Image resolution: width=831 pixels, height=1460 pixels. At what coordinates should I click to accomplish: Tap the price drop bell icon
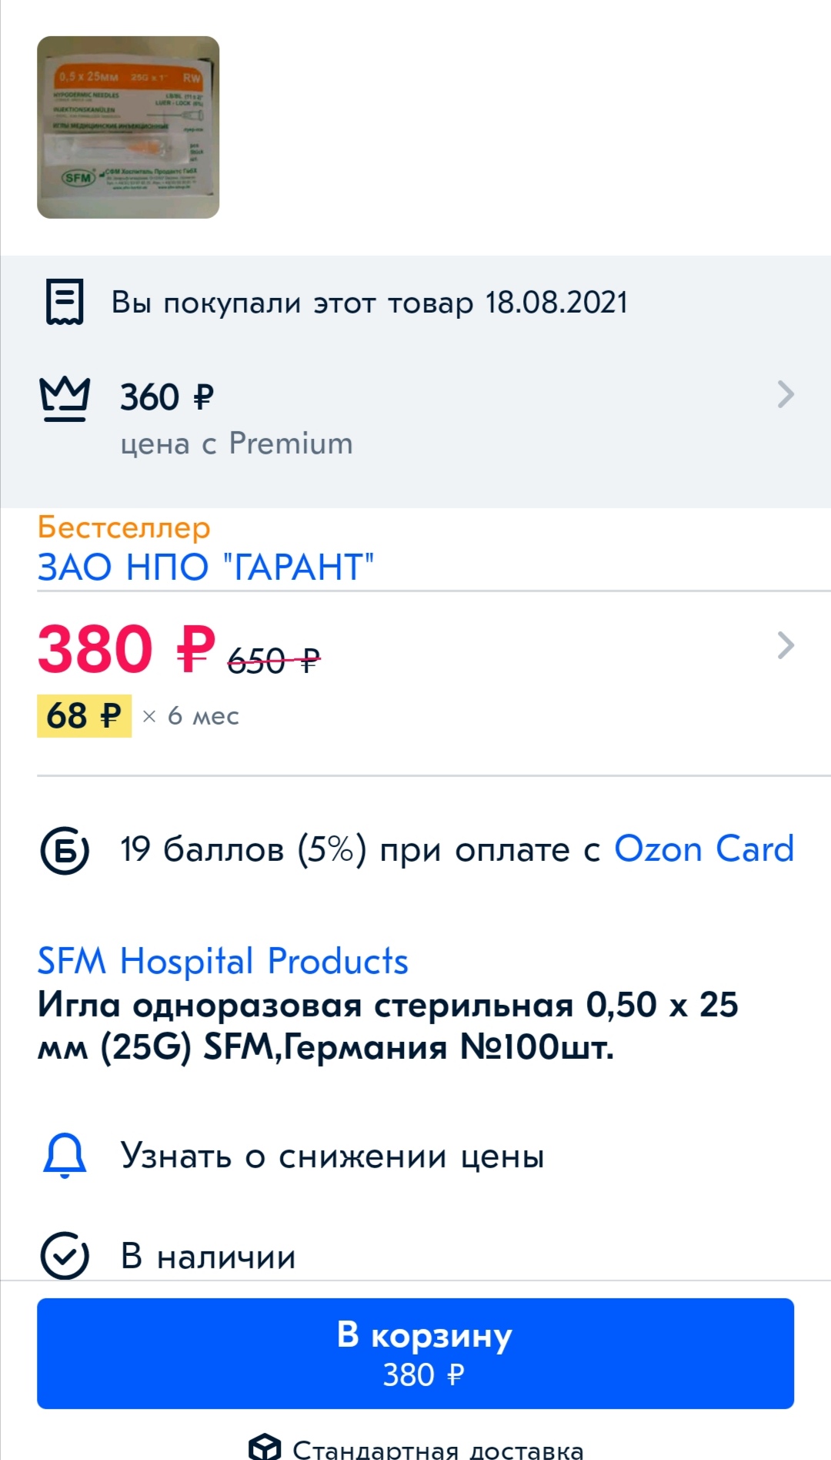click(65, 1156)
